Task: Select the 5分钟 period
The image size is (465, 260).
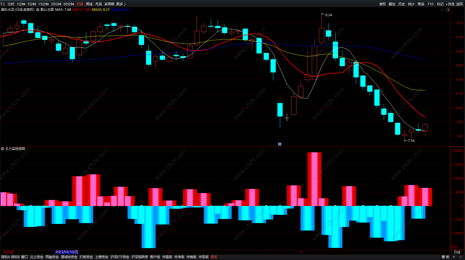Action: pyautogui.click(x=32, y=4)
